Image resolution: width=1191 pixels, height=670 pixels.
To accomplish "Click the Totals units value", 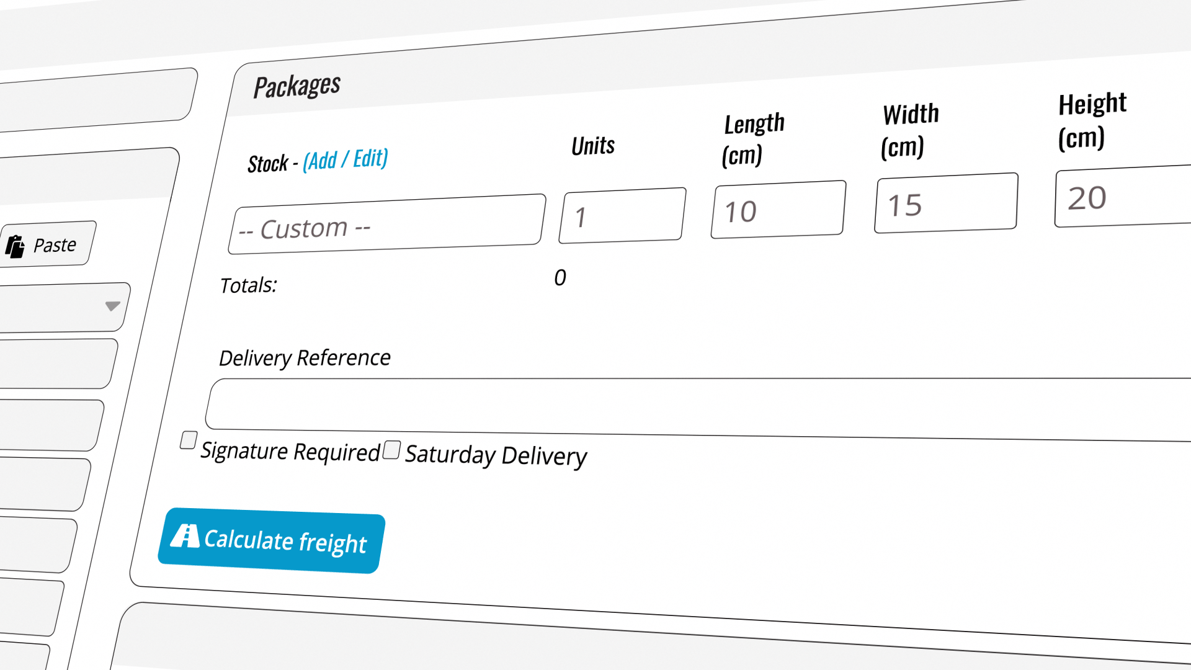I will point(560,277).
